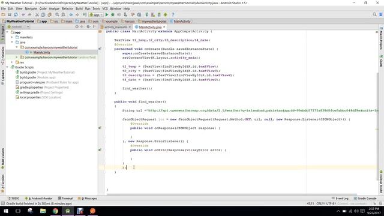Click the Open folder toolbar icon
This screenshot has height=216, width=384.
[x=4, y=14]
